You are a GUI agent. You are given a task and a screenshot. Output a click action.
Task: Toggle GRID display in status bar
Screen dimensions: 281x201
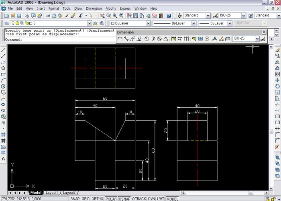86,199
